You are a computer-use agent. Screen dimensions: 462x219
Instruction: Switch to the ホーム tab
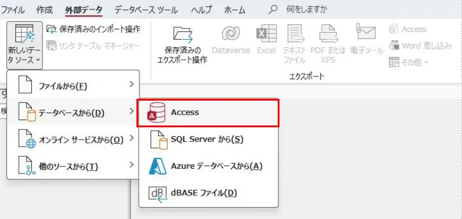point(235,10)
